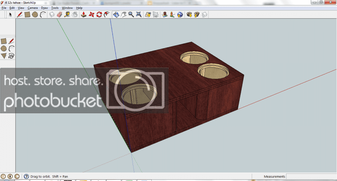Activate the Paint Bucket tool
Viewport: 337px width, 181px height.
click(x=75, y=14)
